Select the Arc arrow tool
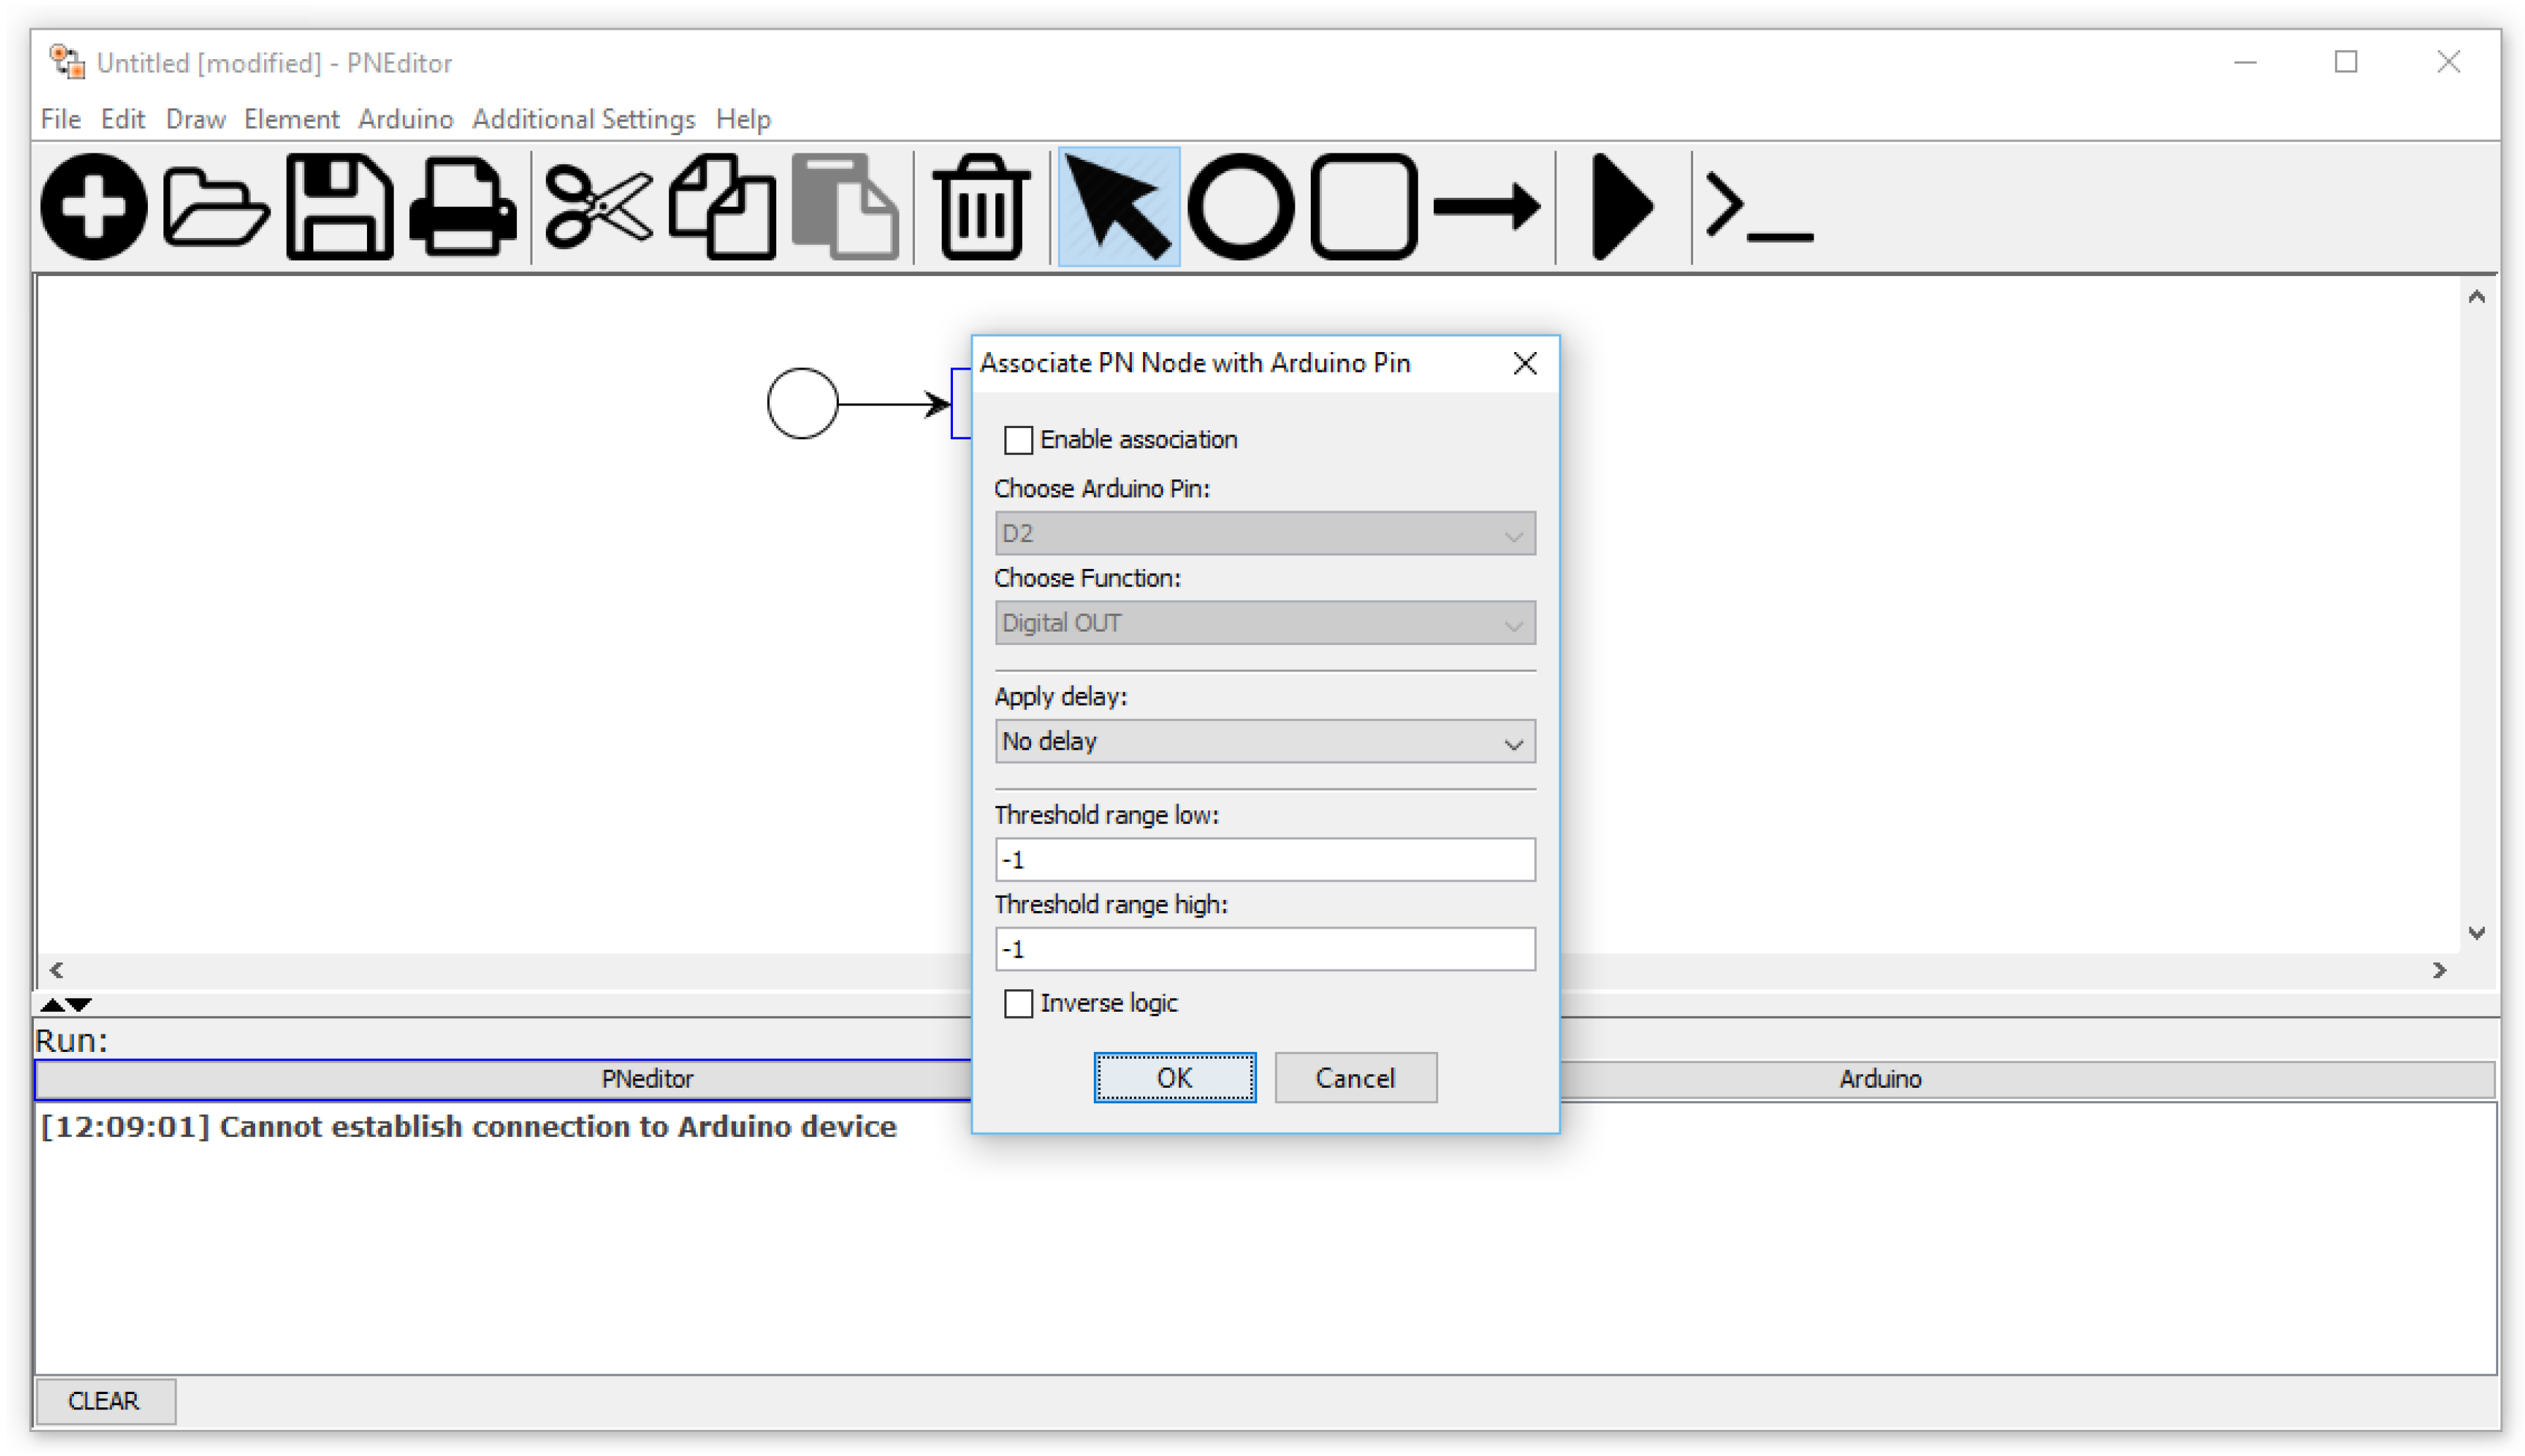Viewport: 2525px width, 1456px height. (1485, 207)
